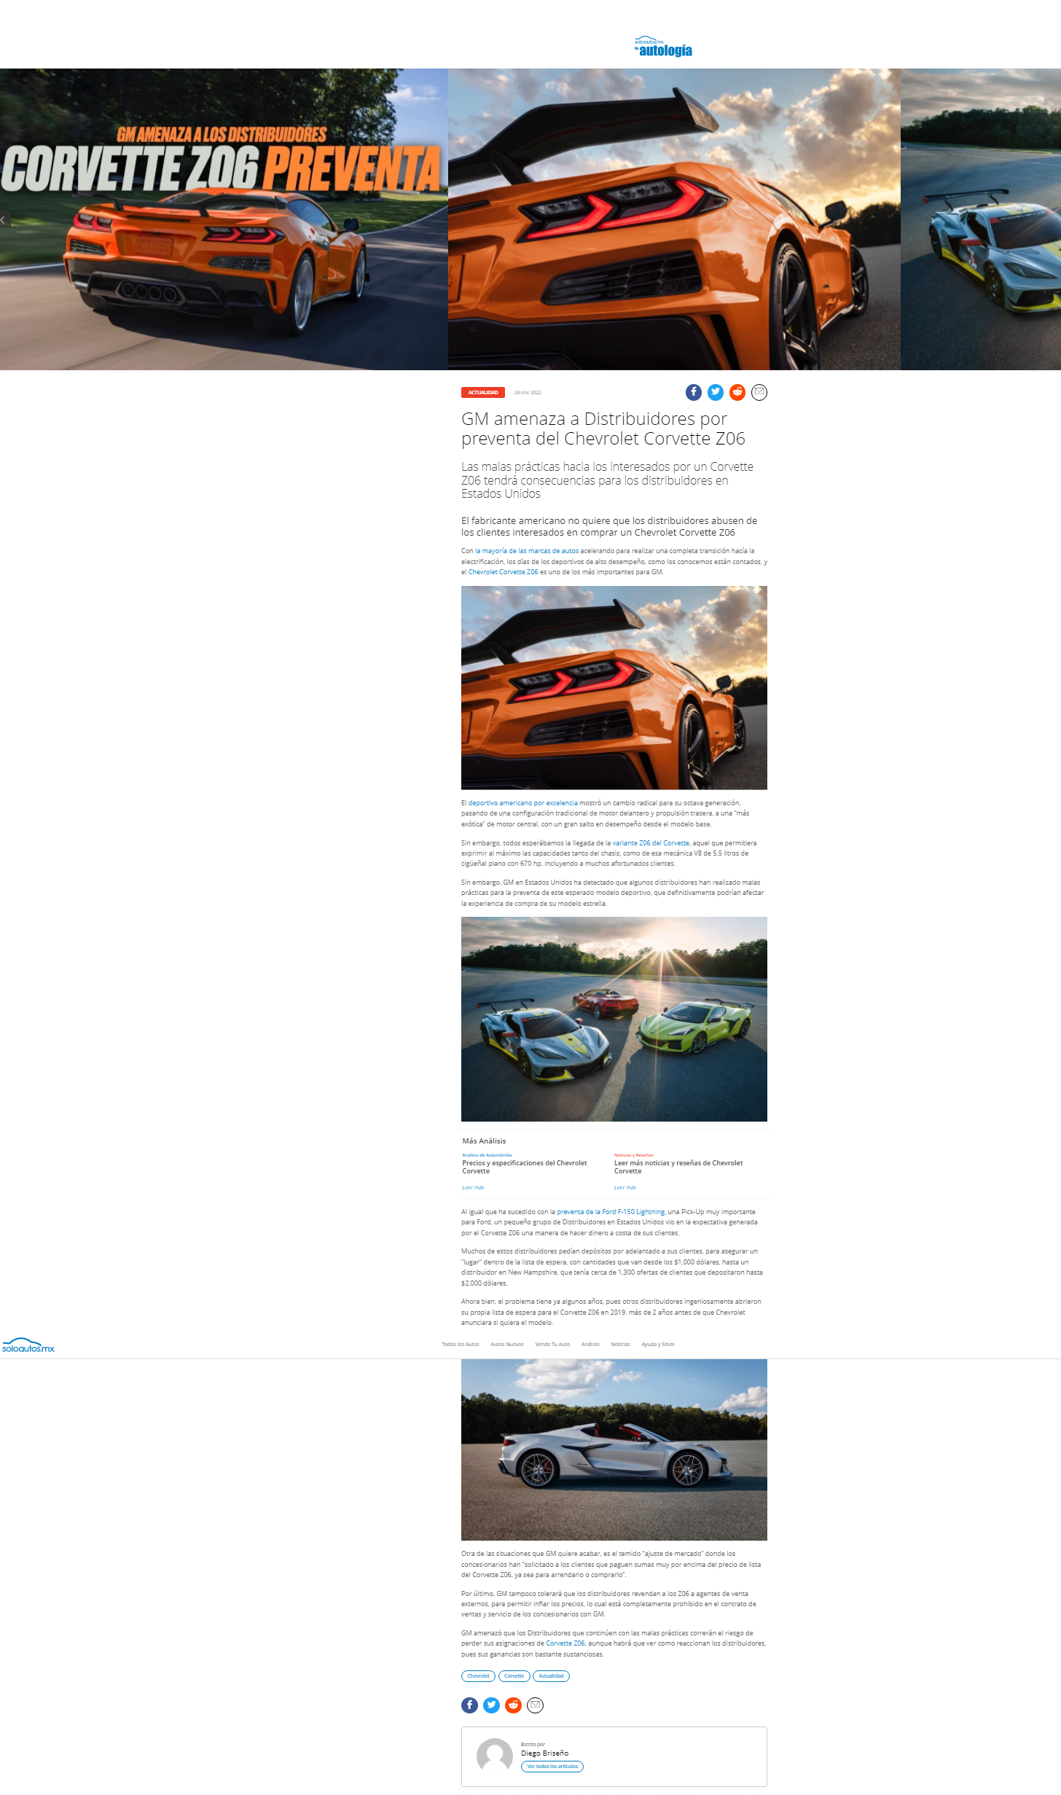Click the Corvette tag pill
The image size is (1061, 1795).
pos(514,1675)
